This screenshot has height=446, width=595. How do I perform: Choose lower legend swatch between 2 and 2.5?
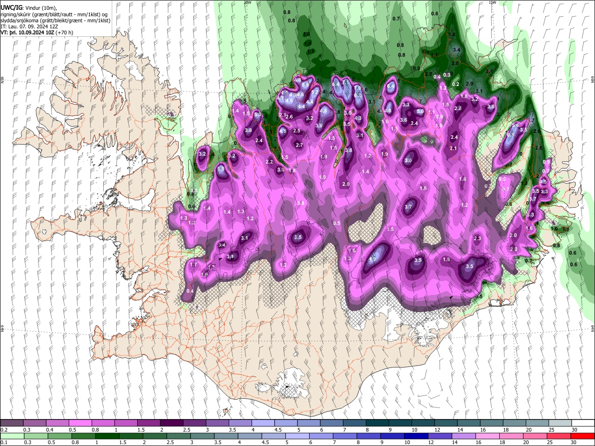point(154,436)
